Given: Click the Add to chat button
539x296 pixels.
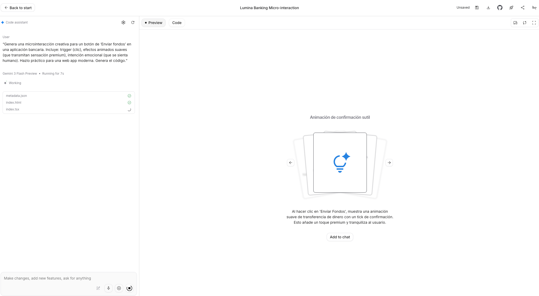Looking at the screenshot, I should click(x=340, y=237).
